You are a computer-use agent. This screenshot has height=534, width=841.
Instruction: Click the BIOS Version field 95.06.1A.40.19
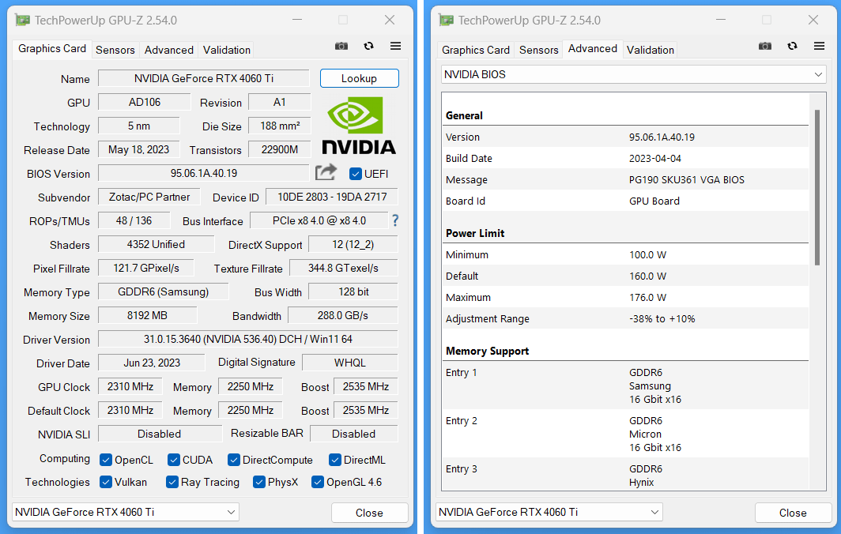pos(204,173)
